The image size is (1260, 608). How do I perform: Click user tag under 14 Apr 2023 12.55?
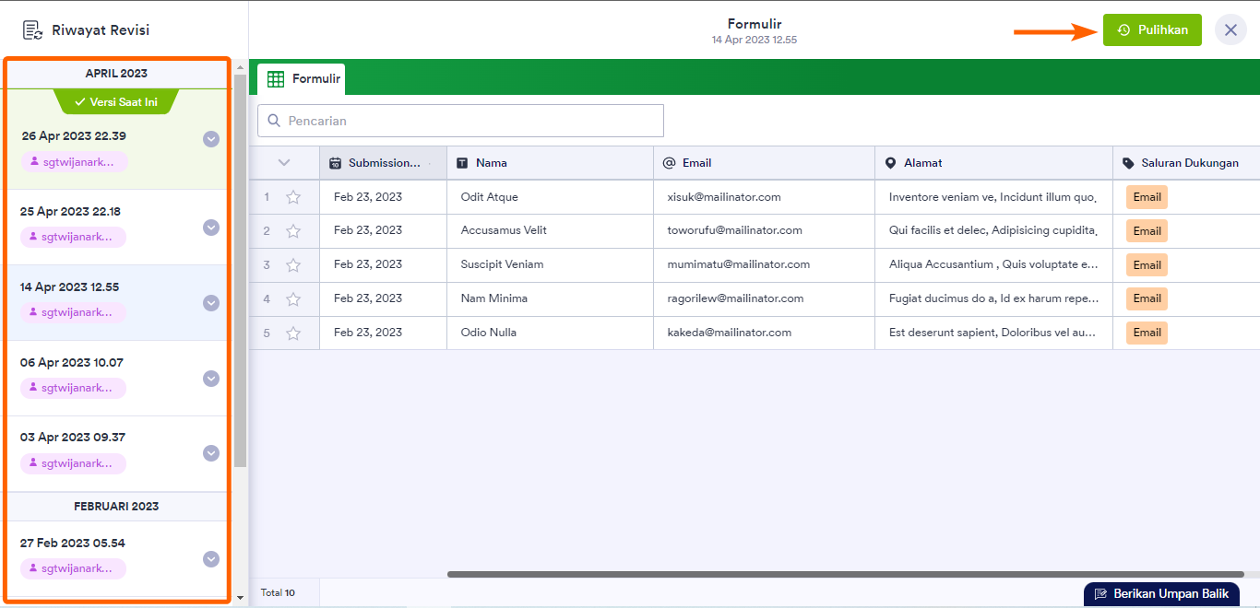click(x=73, y=313)
